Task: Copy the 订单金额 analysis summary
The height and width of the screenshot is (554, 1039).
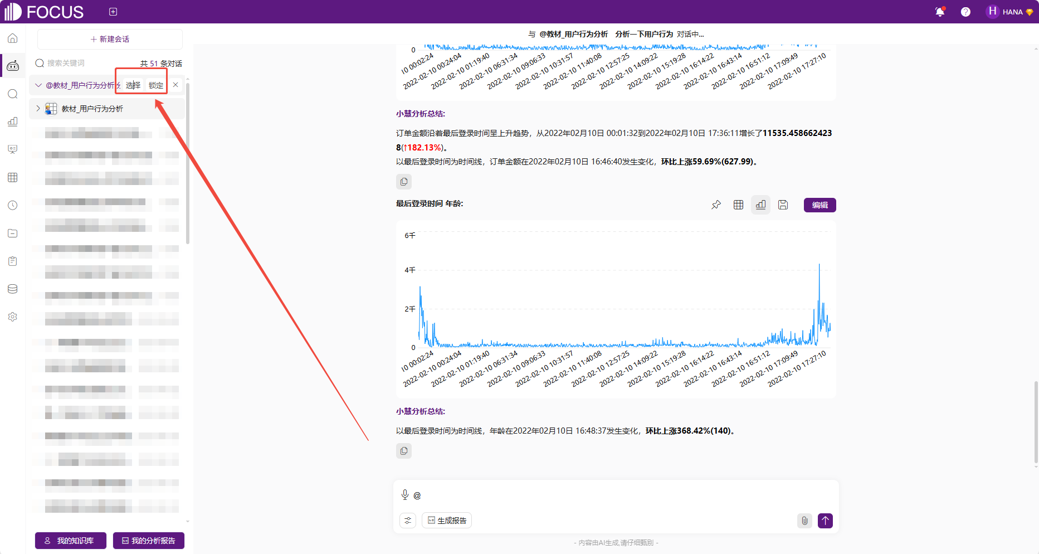Action: (404, 182)
